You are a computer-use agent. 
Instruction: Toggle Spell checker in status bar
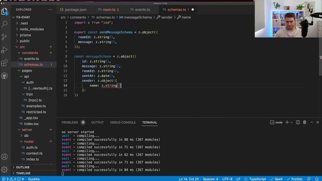[x=276, y=179]
